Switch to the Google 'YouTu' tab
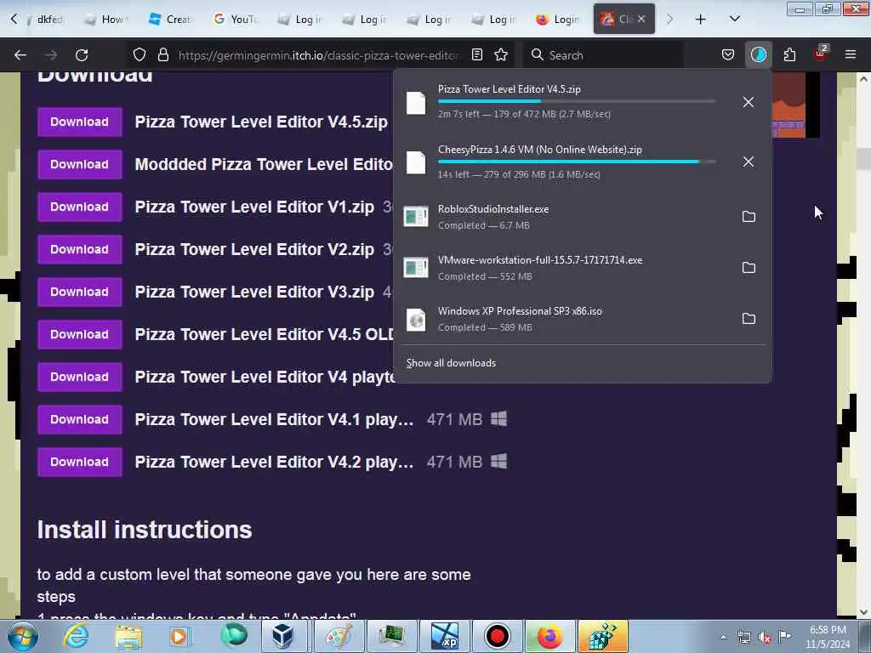This screenshot has height=653, width=871. coord(236,19)
